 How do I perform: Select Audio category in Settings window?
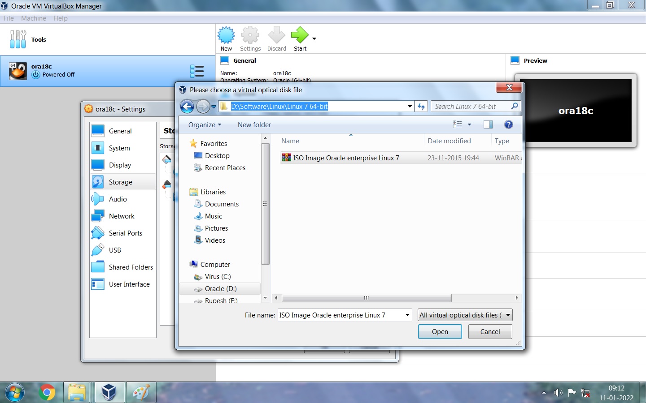click(123, 199)
